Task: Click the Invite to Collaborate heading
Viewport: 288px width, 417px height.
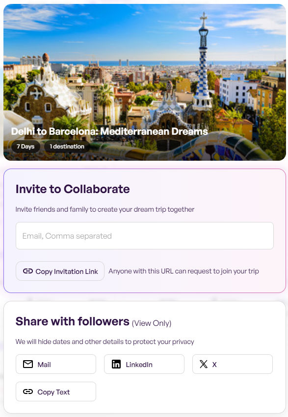Action: click(73, 189)
